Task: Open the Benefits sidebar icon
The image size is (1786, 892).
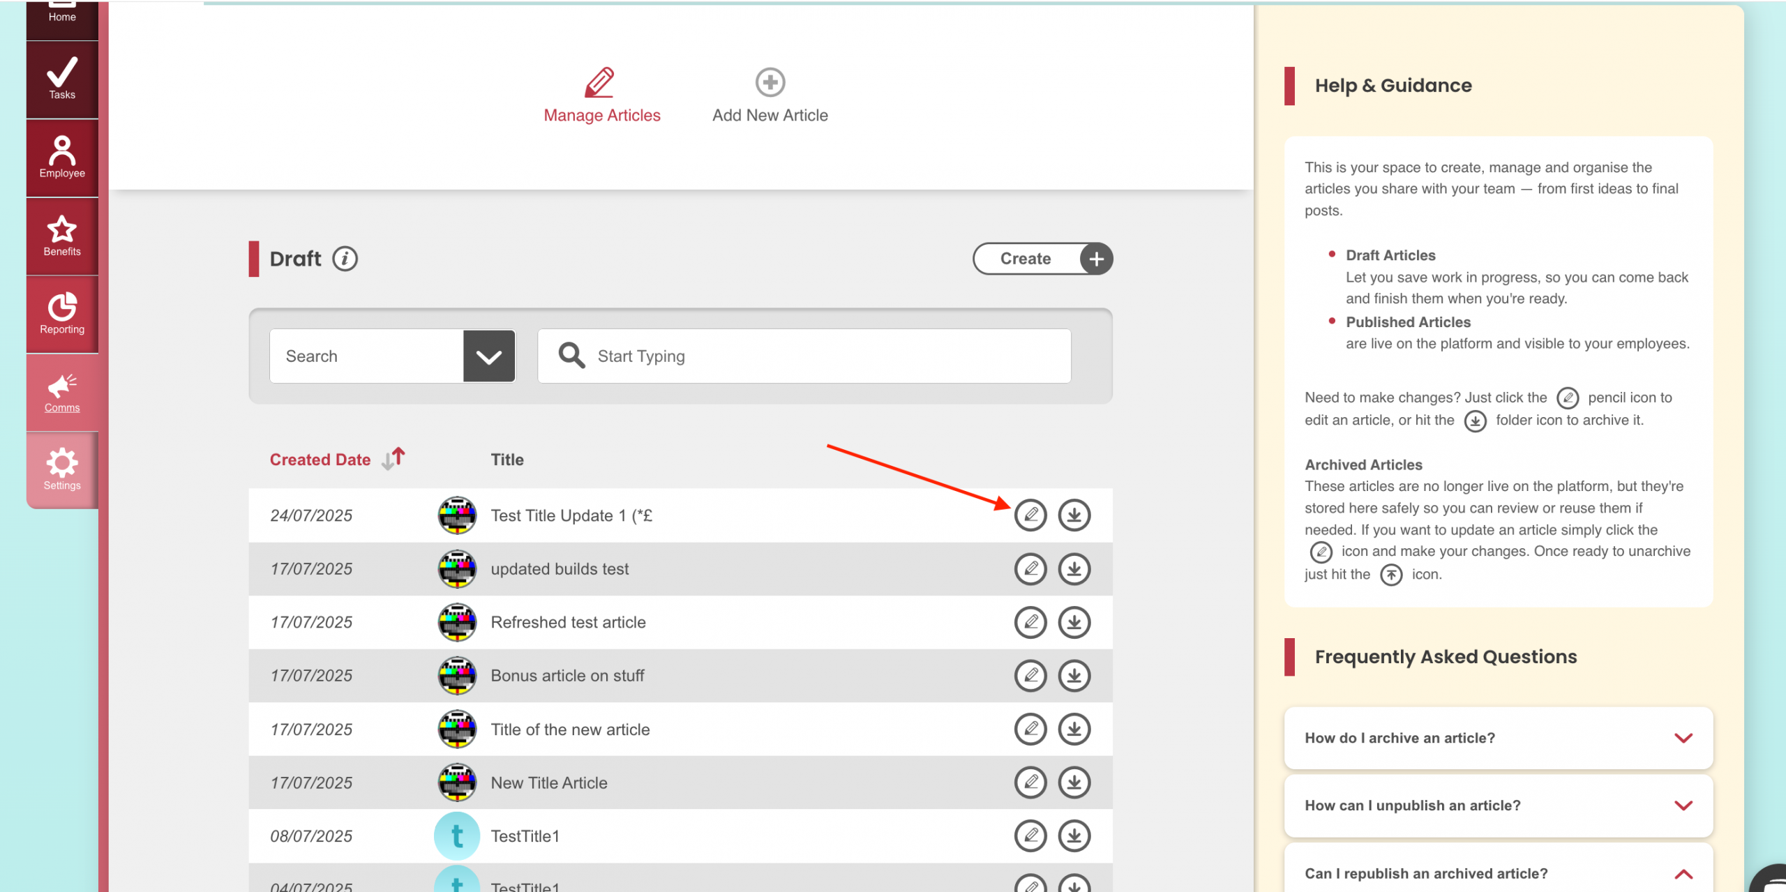Action: [62, 236]
